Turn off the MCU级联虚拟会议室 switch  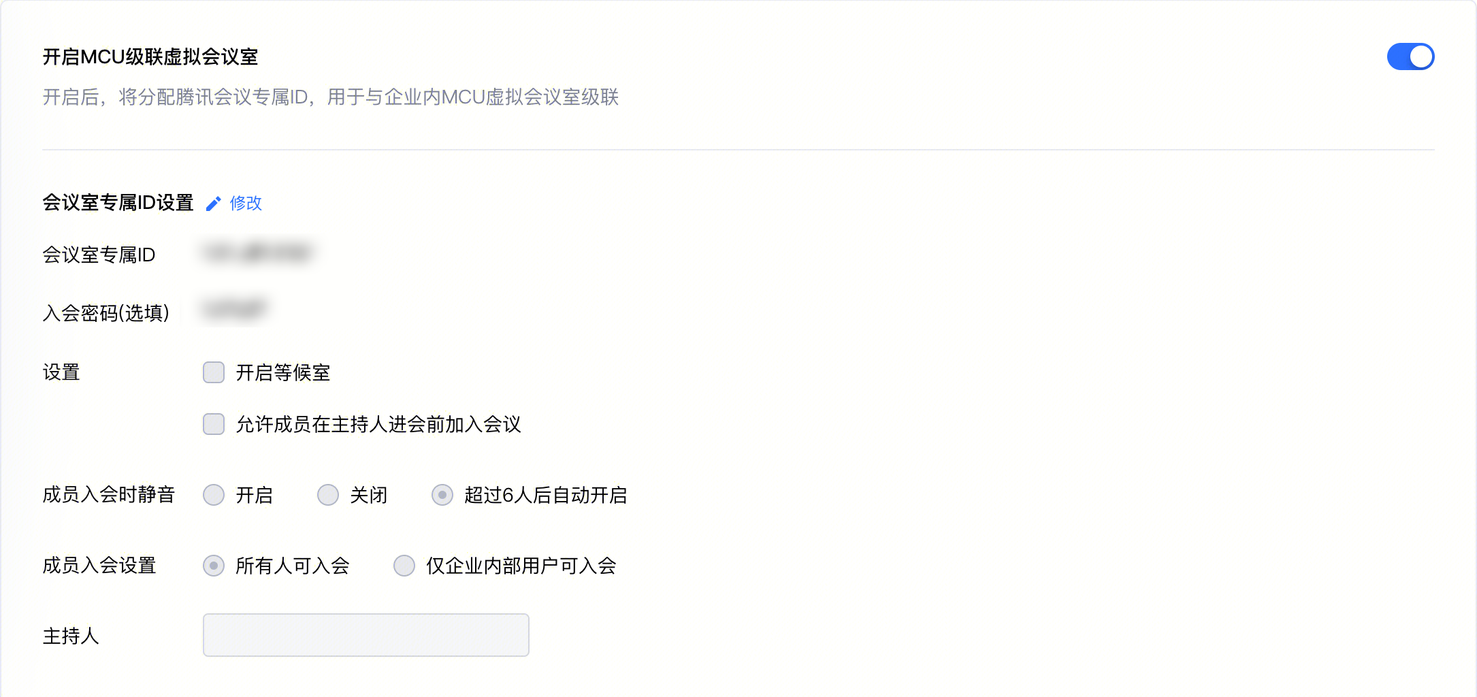1410,56
